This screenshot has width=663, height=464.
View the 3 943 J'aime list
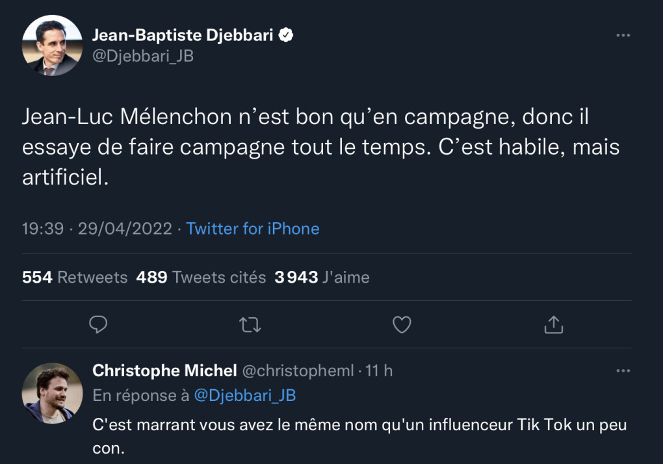tap(322, 277)
